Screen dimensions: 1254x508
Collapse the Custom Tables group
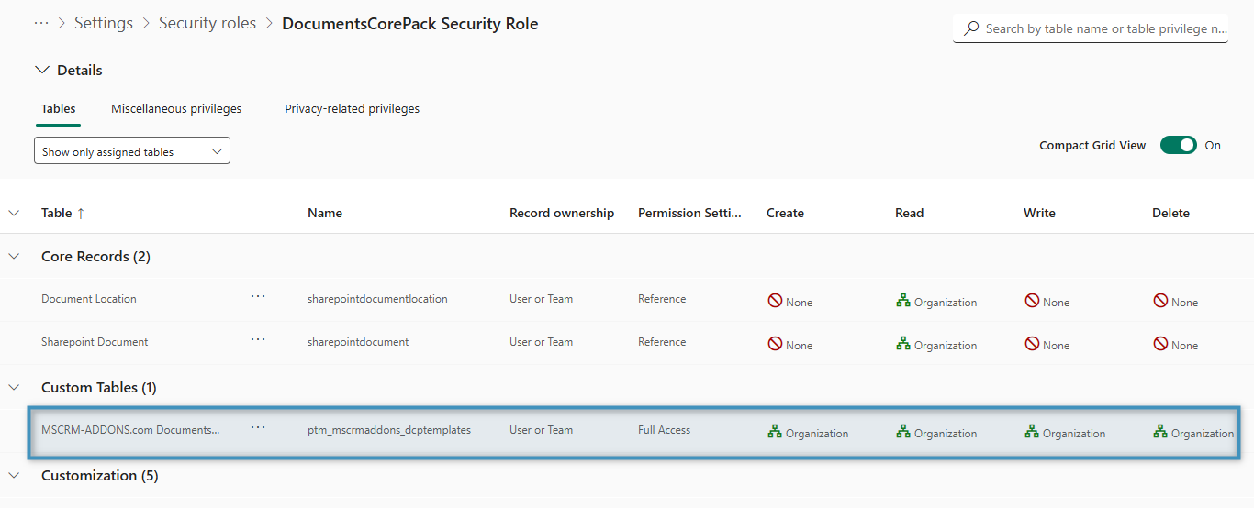[x=14, y=388]
